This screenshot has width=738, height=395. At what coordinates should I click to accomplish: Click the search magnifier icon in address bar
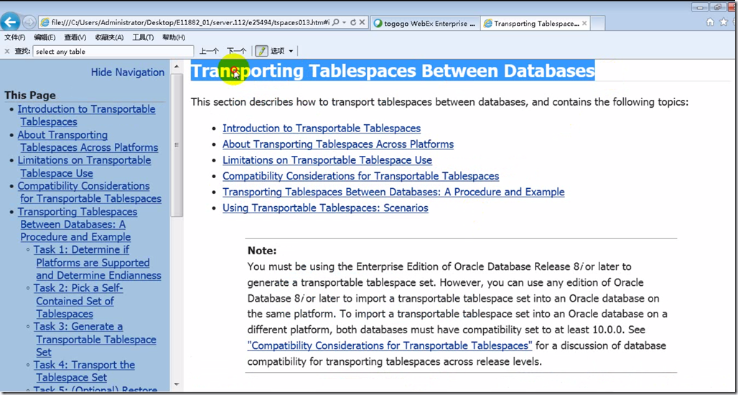(x=335, y=22)
